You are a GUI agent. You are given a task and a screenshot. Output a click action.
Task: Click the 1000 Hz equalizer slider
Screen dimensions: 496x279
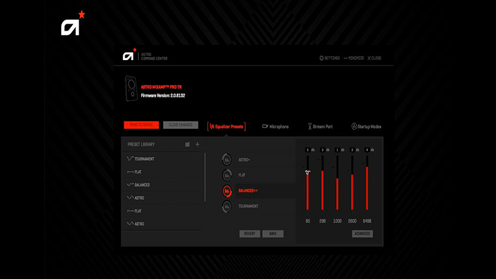pos(337,189)
